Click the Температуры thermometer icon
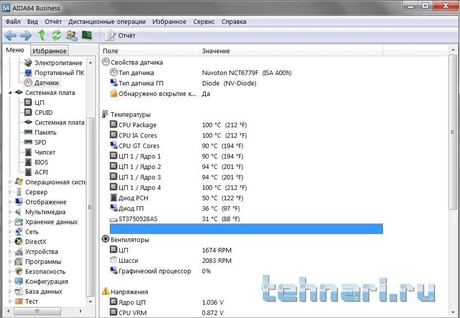The image size is (460, 318). coord(105,114)
